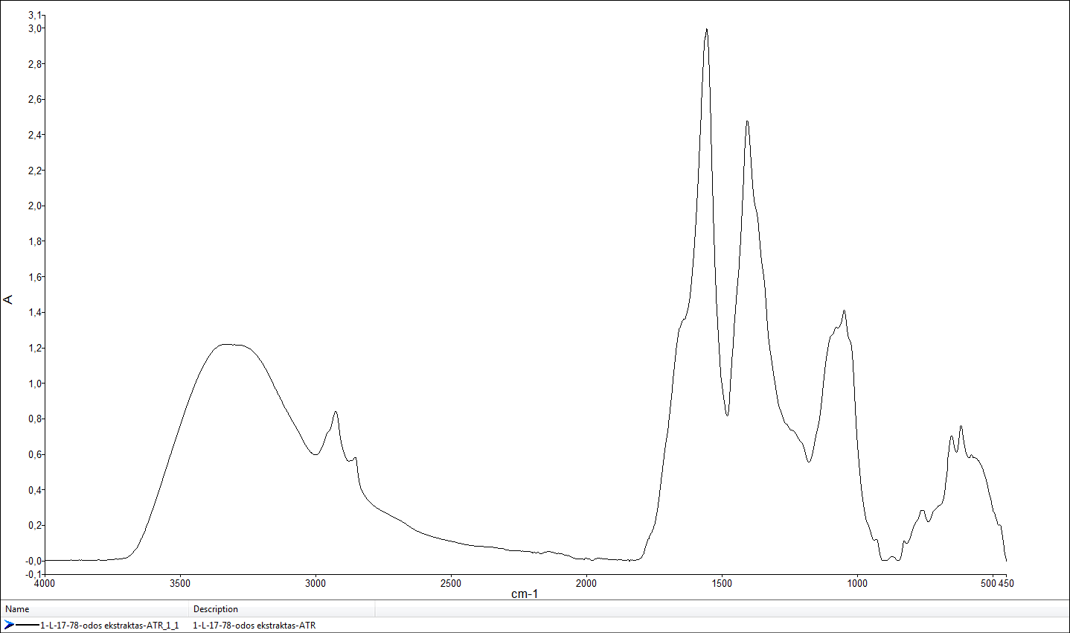Click the second-tallest peak near 1400 cm-1

[747, 121]
